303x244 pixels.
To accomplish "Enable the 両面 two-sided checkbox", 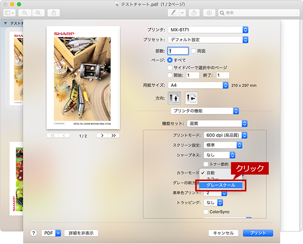I will point(194,51).
